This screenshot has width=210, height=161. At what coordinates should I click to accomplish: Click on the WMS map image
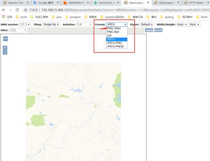click(x=74, y=111)
